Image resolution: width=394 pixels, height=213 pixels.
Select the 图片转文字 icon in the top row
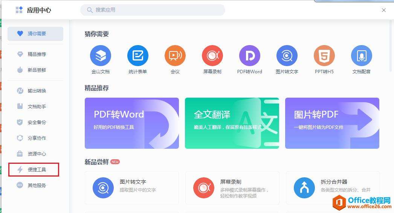click(287, 56)
